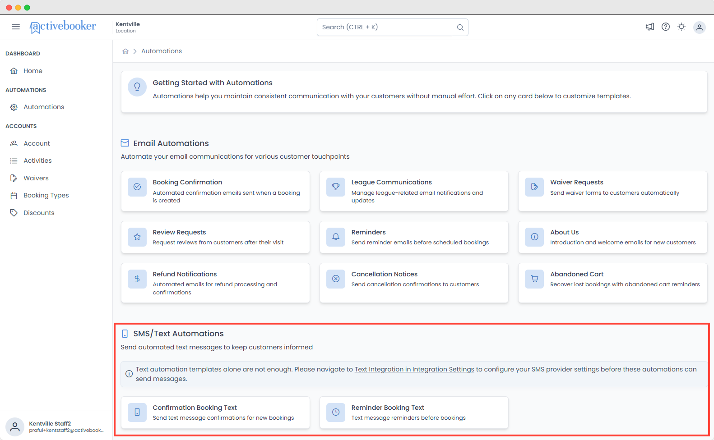Click the Getting Started lightbulb icon

tap(137, 87)
